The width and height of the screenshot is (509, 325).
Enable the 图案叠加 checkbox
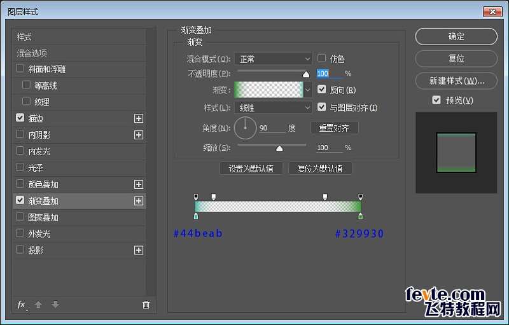coord(20,216)
